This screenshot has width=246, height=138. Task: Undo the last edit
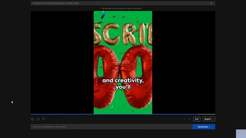pyautogui.click(x=184, y=119)
